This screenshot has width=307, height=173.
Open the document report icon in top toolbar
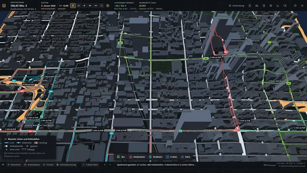(x=264, y=6)
